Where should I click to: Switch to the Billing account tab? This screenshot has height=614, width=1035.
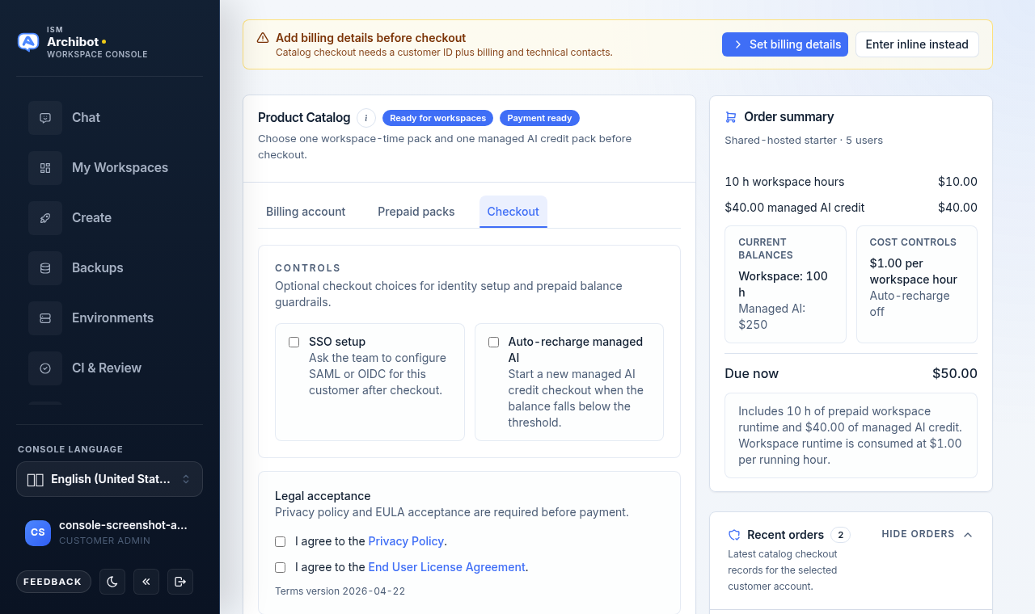click(306, 212)
